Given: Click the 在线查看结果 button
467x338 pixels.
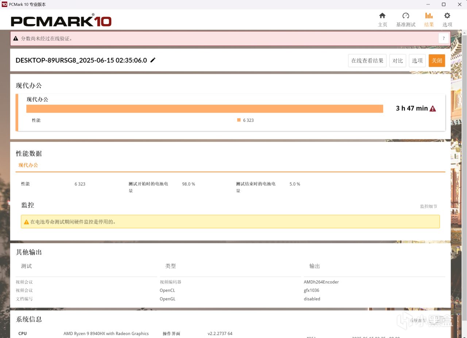Looking at the screenshot, I should click(367, 61).
